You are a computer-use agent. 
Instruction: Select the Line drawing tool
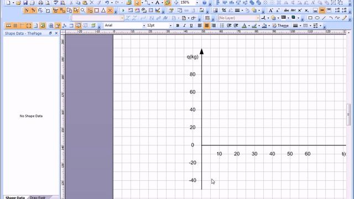[x=324, y=18]
